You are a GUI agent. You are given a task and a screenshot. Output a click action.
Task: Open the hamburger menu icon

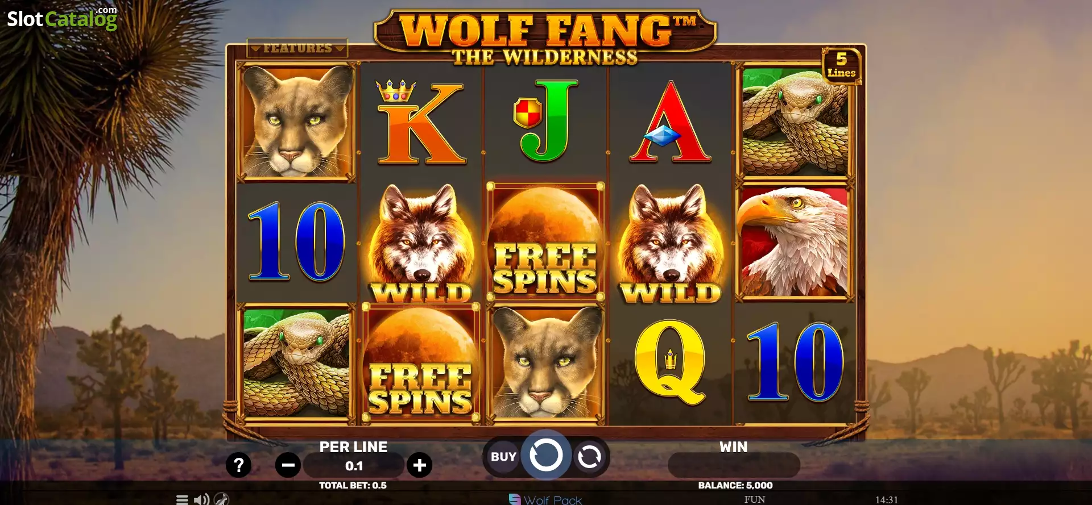pyautogui.click(x=182, y=499)
